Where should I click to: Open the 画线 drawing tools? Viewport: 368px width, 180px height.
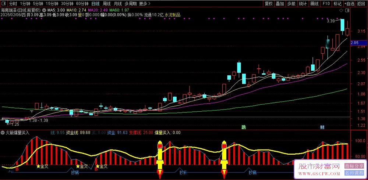314,4
